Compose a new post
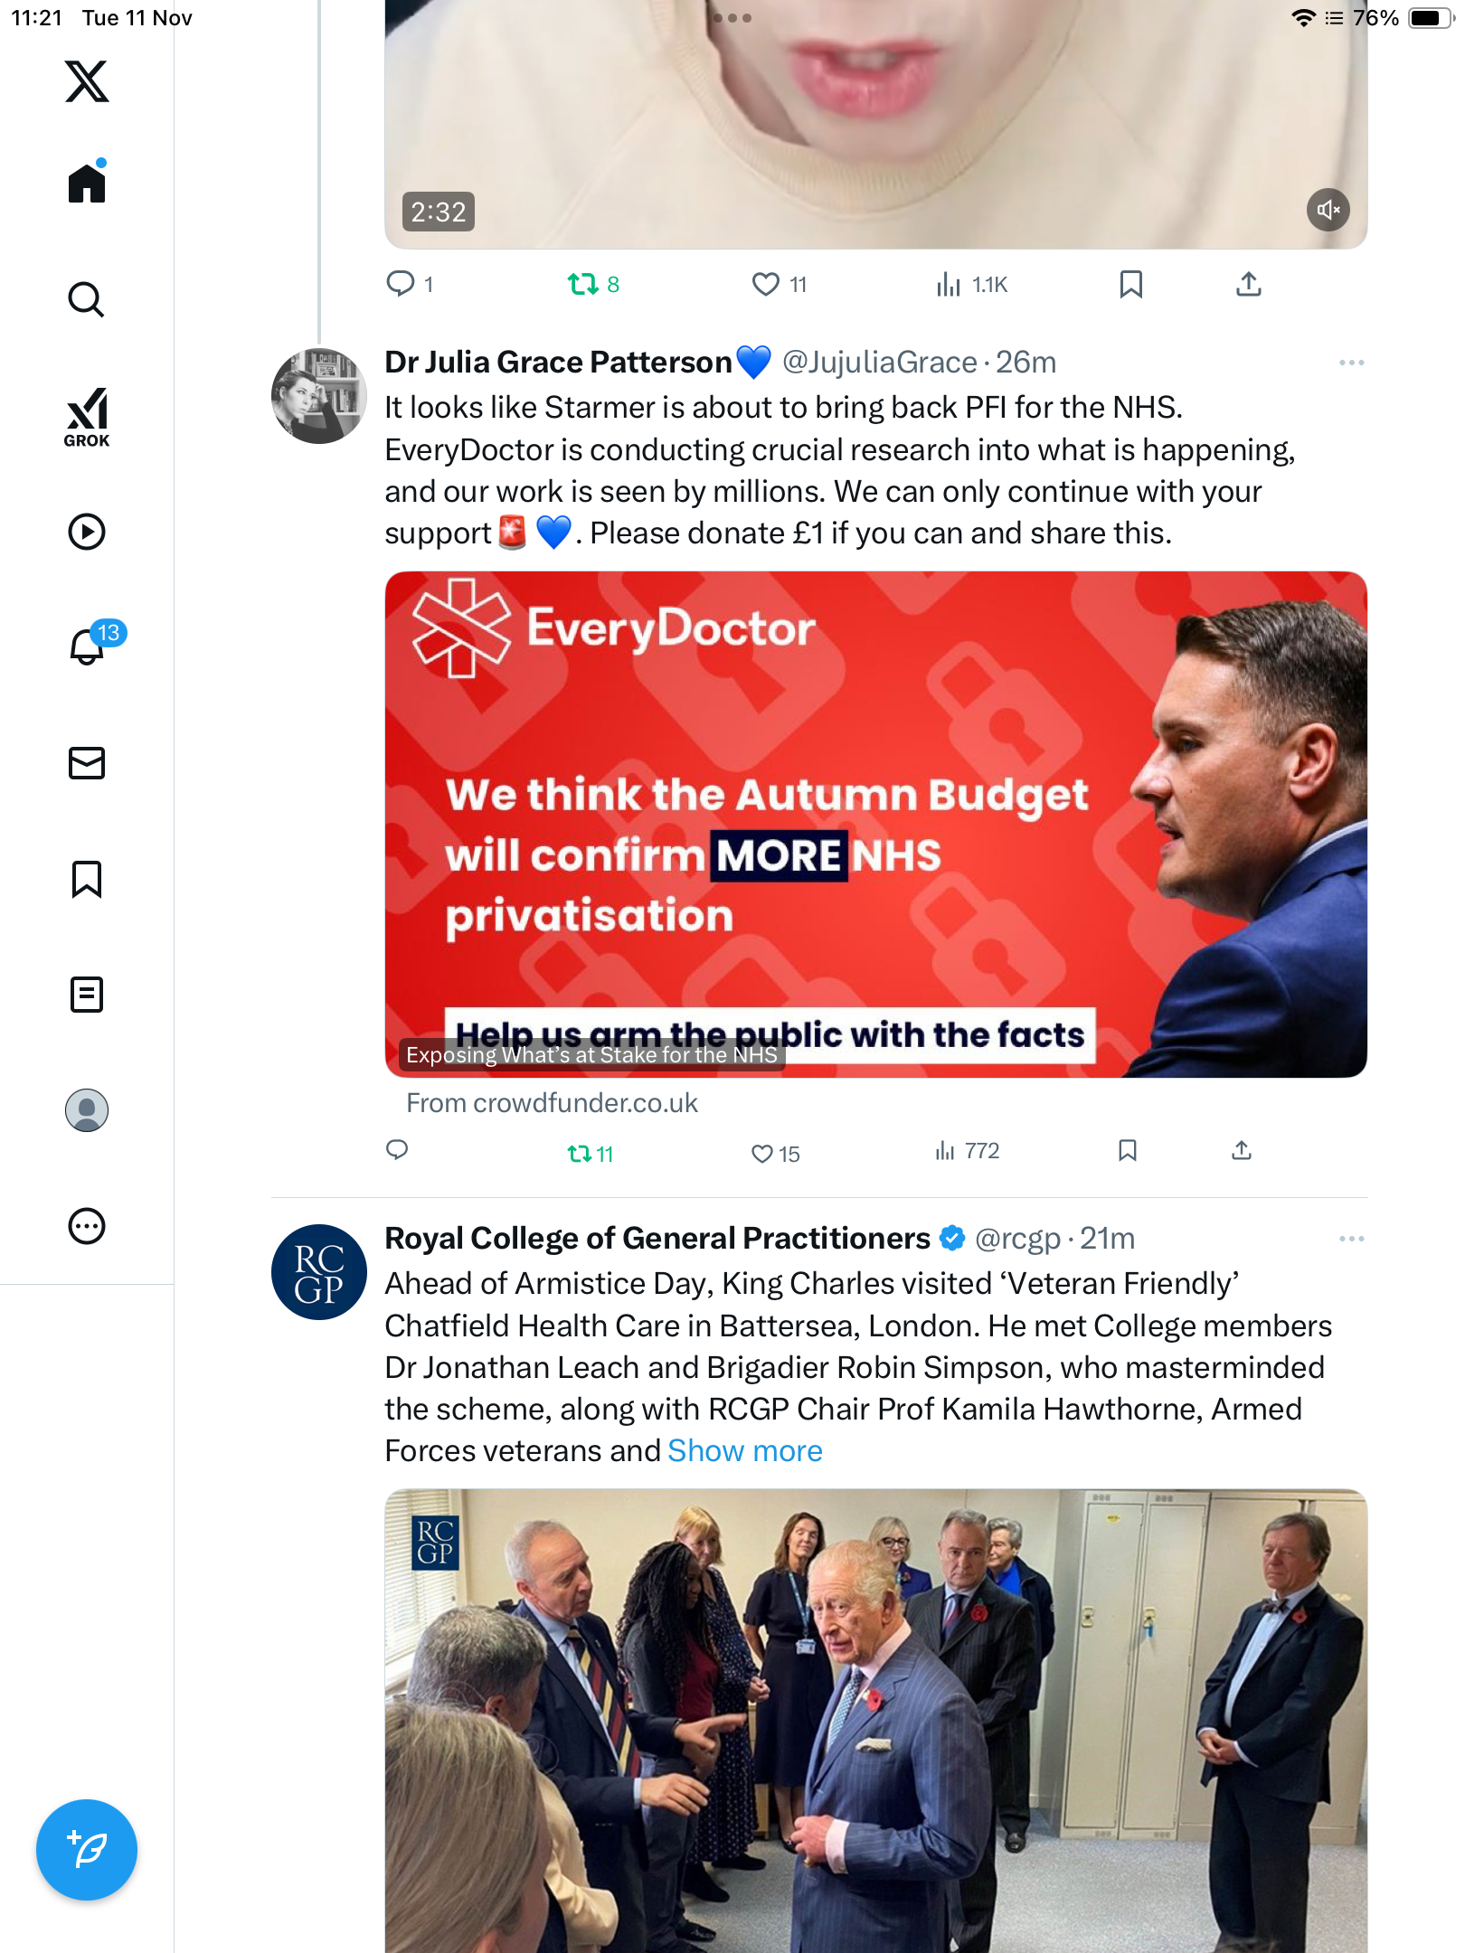Viewport: 1465px width, 1953px height. coord(87,1849)
